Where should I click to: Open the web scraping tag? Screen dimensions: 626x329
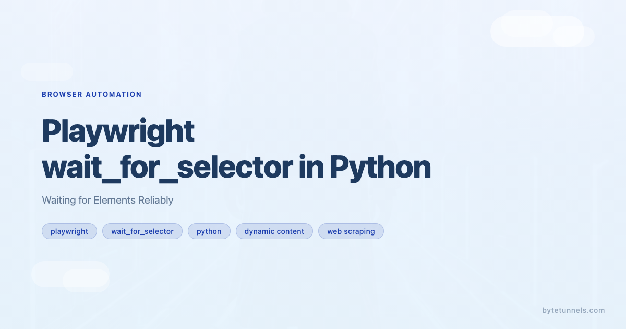351,231
